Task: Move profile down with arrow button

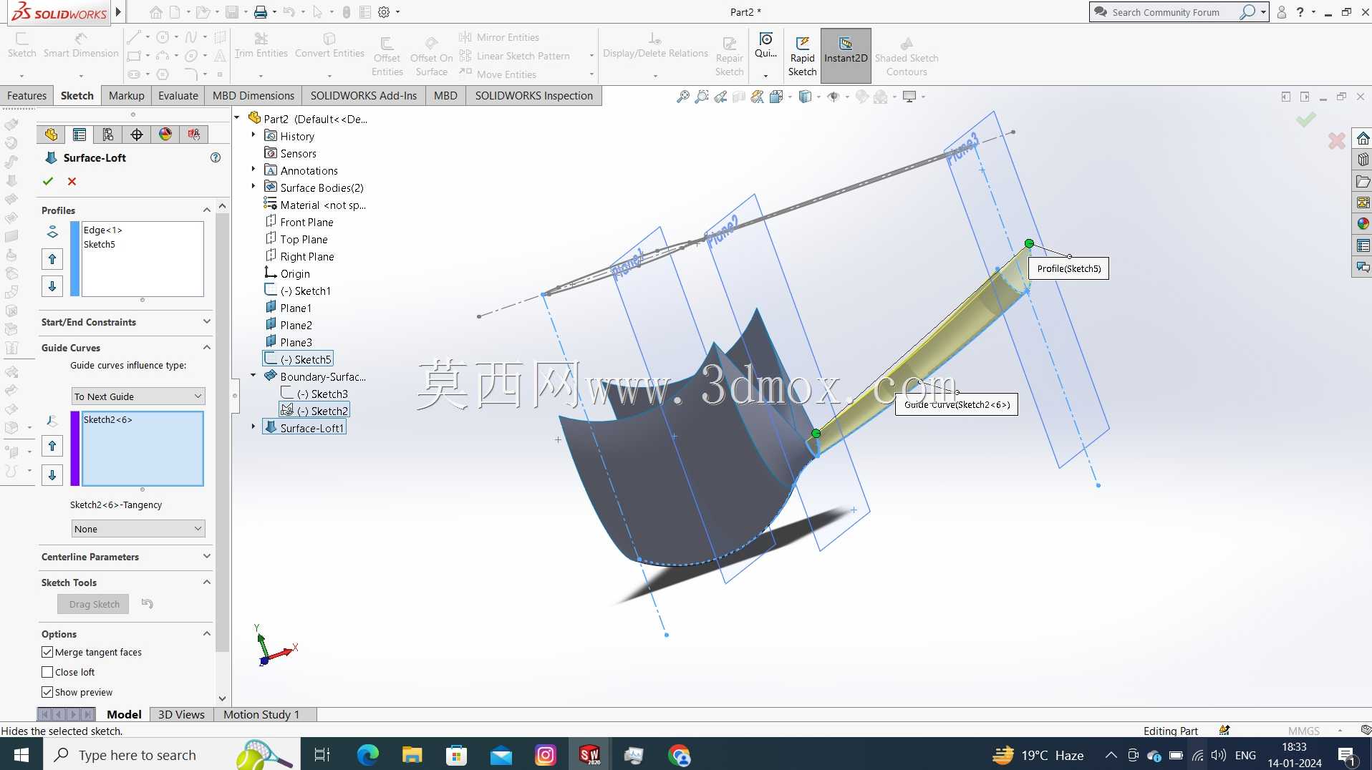Action: [52, 286]
